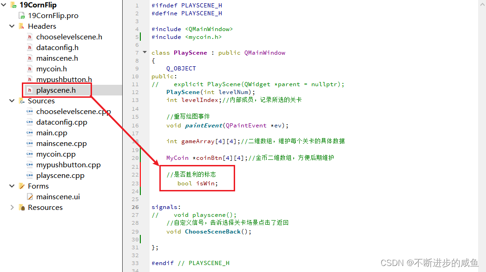Viewport: 486px width, 272px height.
Task: Click the mainscene.cpp file icon
Action: [x=30, y=144]
